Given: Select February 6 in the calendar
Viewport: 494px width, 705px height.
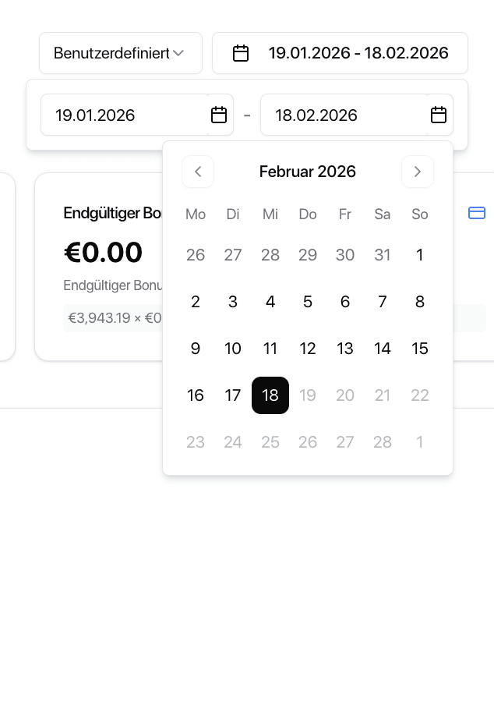Looking at the screenshot, I should [345, 302].
